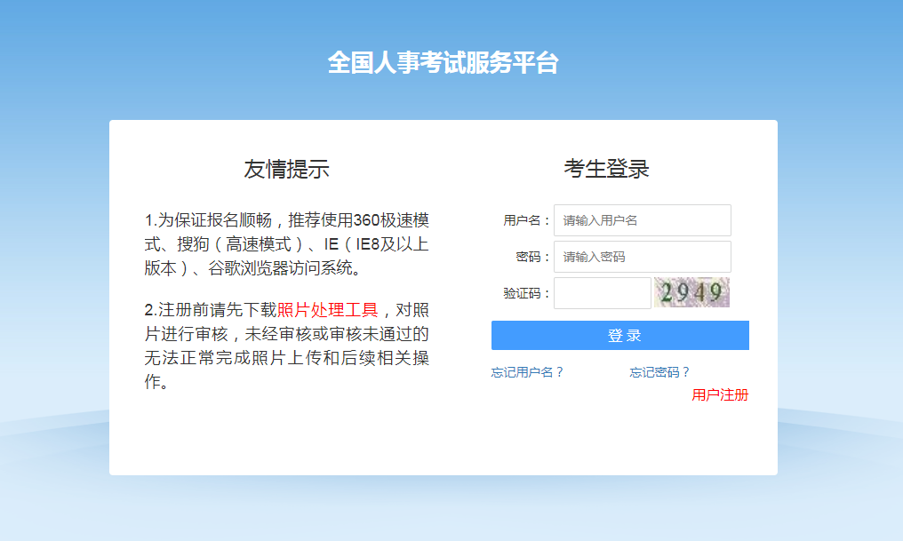
Task: Click the 验证码： field label
Action: (x=527, y=293)
